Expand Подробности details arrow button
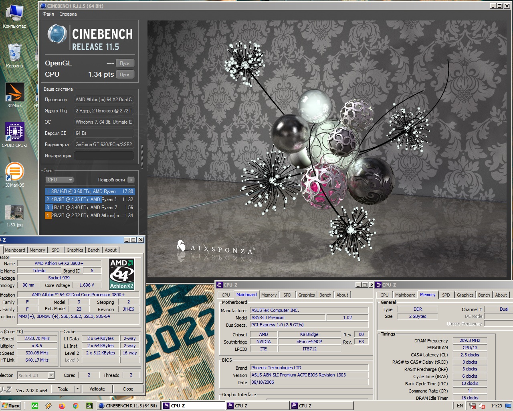This screenshot has height=411, width=513. (131, 180)
